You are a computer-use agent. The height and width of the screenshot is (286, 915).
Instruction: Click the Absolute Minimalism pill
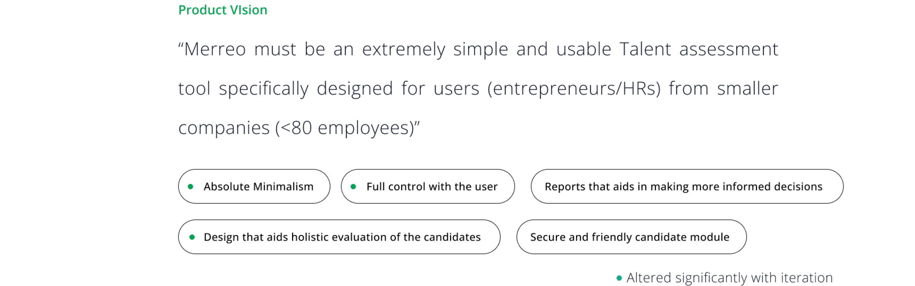point(254,187)
